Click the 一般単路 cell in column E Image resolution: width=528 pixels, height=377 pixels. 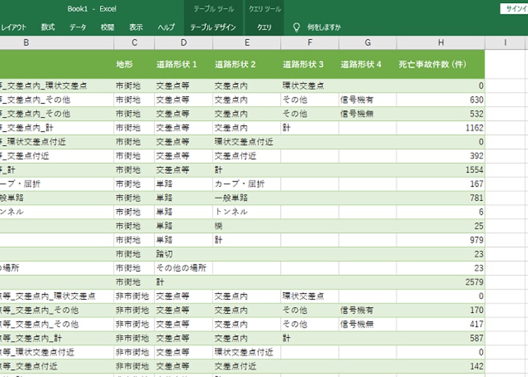click(x=247, y=198)
